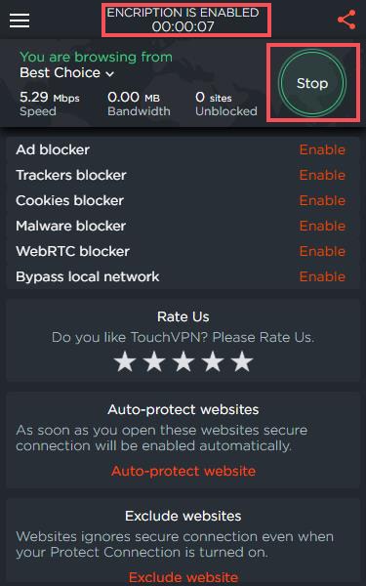
Task: Enable the Cookies blocker
Action: (322, 200)
